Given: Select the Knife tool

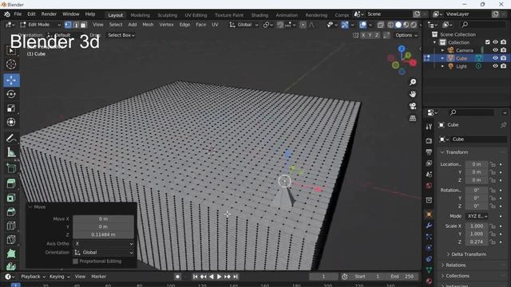Looking at the screenshot, I should click(x=11, y=240).
